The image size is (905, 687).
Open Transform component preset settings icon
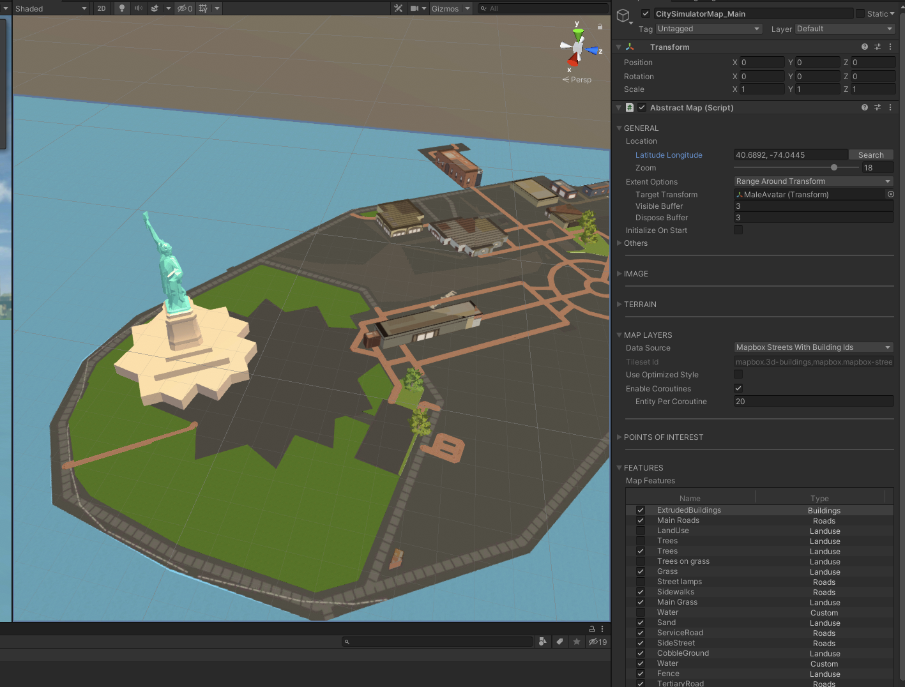878,47
